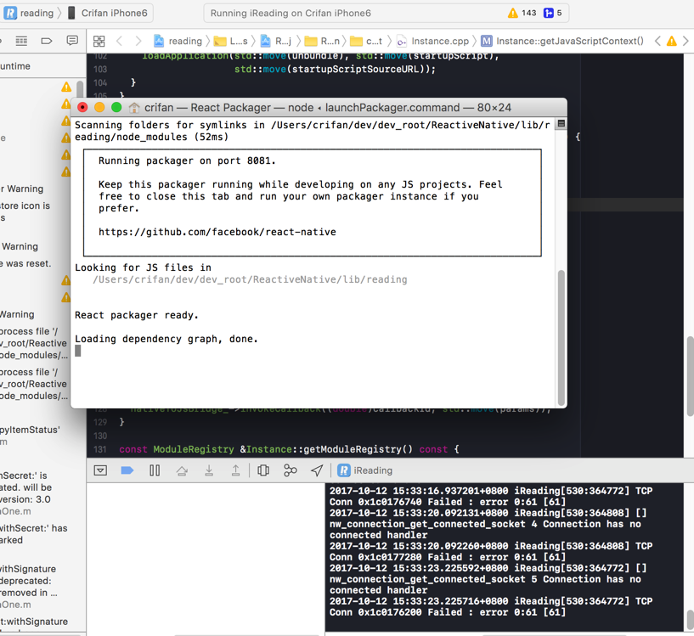
Task: Click the github.com/facebook/react-native URL
Action: pos(217,232)
